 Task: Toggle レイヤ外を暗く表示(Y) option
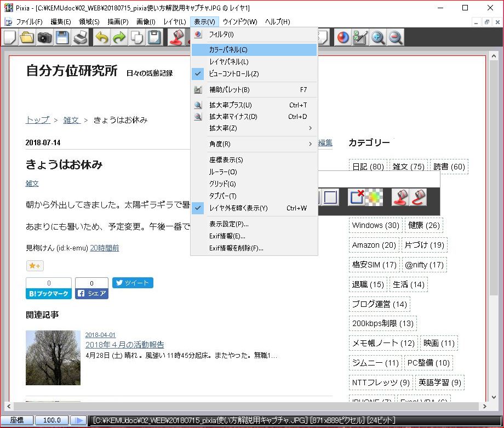click(x=254, y=208)
